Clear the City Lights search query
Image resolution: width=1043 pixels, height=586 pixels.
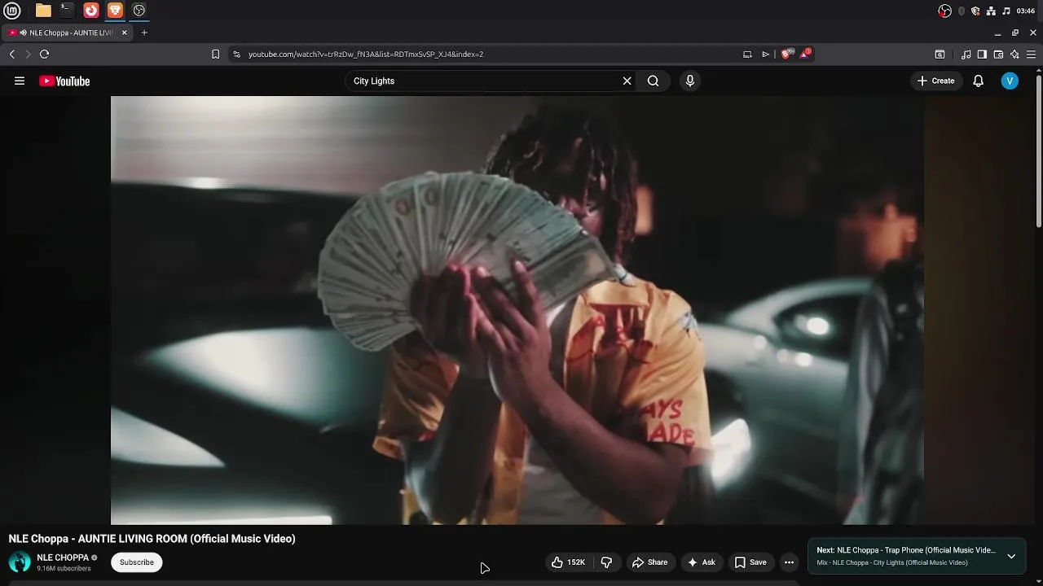coord(627,81)
